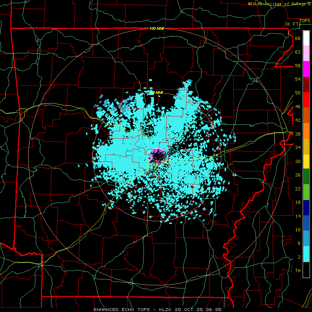Click the cyan legend swatch
The width and height of the screenshot is (312, 312).
(306, 254)
